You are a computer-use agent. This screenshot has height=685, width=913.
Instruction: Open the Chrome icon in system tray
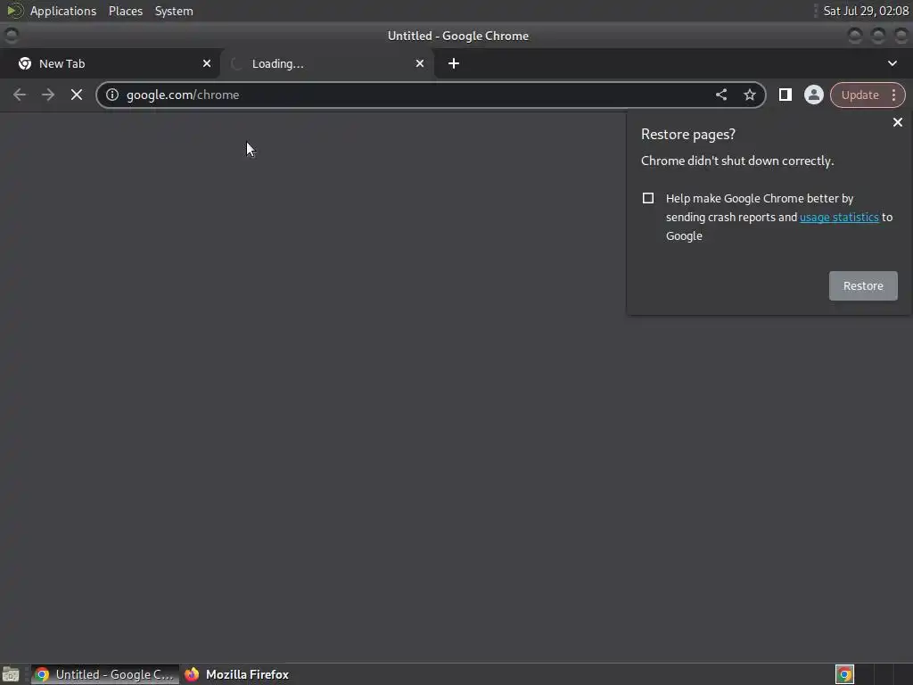tap(844, 674)
